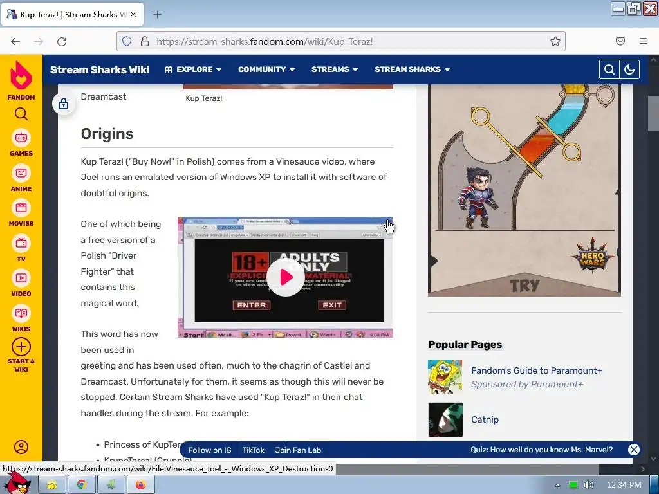Open the TikTok link

tap(253, 450)
